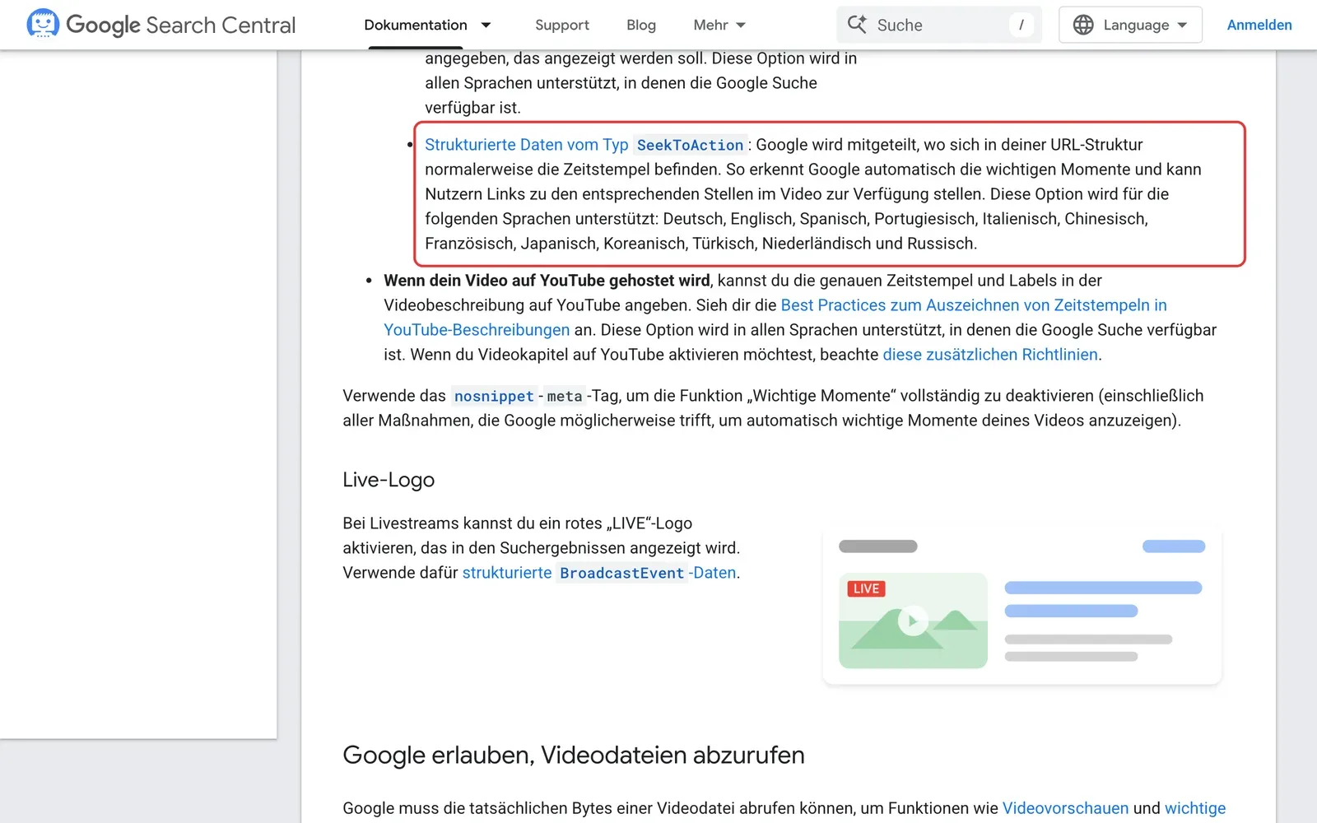Click the Anmelden sign-in button
Viewport: 1317px width, 823px height.
1259,25
